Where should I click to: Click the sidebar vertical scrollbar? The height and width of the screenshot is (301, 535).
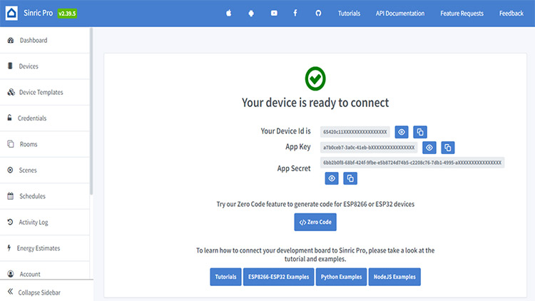click(91, 111)
